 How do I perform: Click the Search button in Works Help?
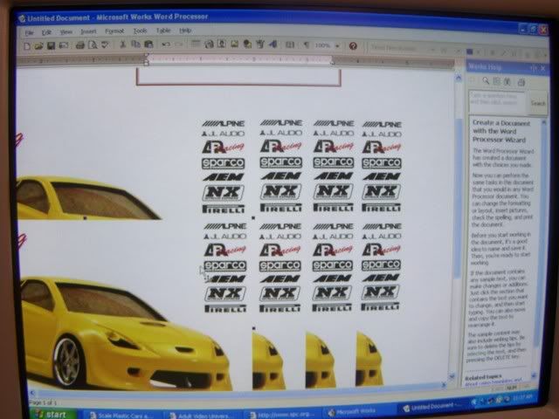(x=538, y=103)
